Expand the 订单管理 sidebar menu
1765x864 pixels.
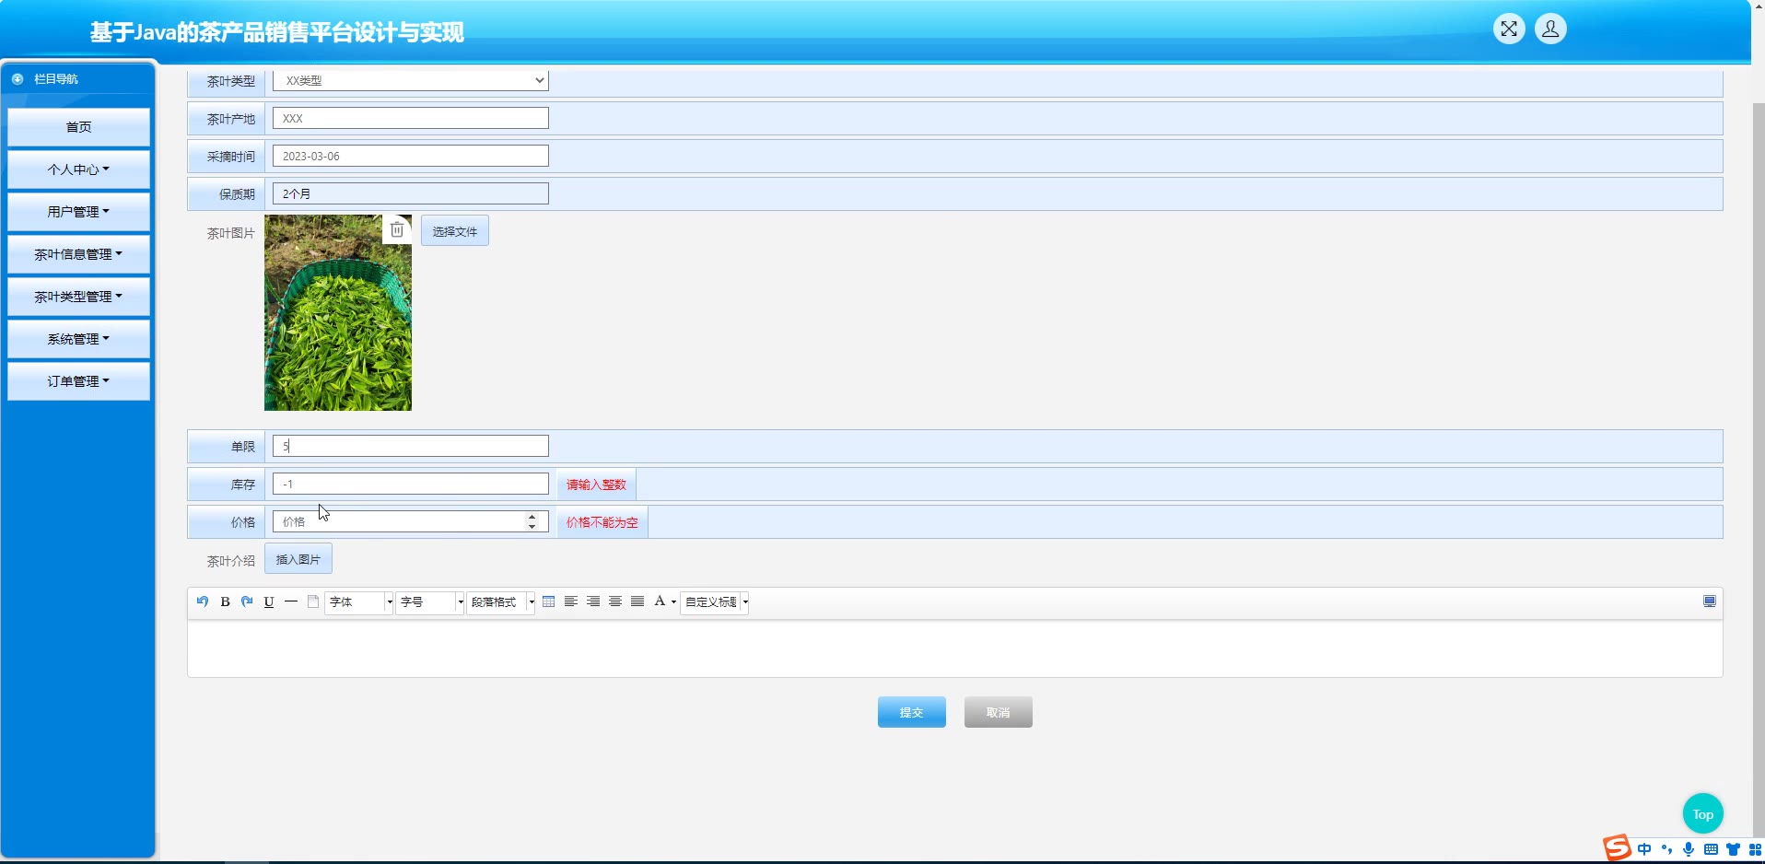pos(78,381)
